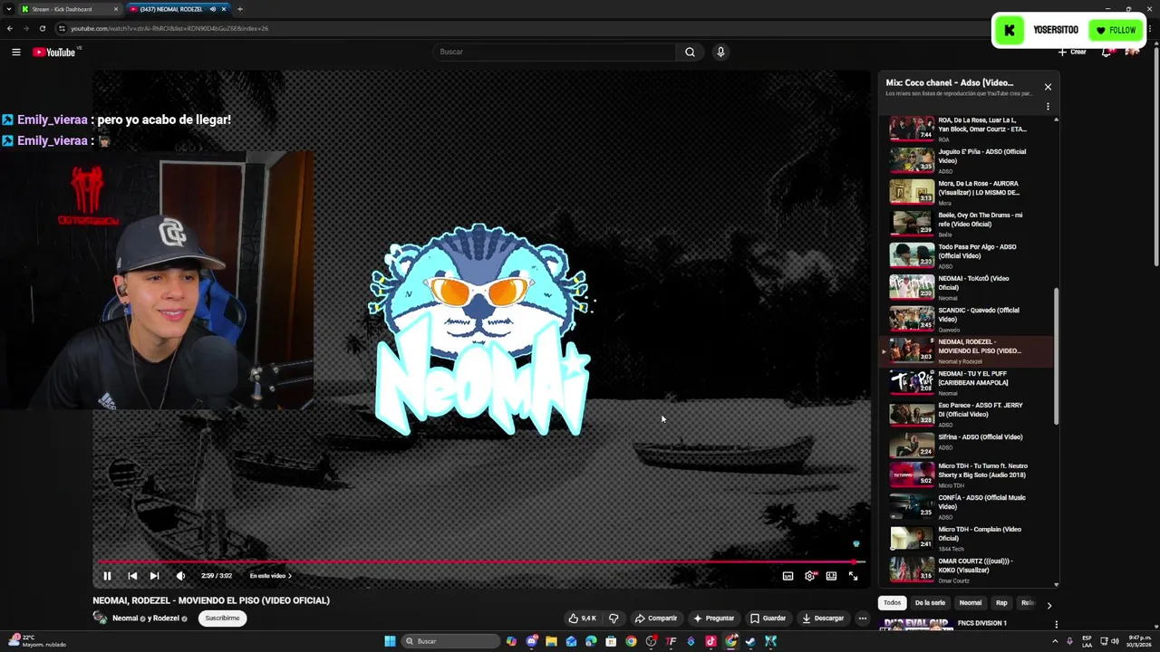Open a new browser tab
This screenshot has height=652, width=1160.
tap(239, 9)
